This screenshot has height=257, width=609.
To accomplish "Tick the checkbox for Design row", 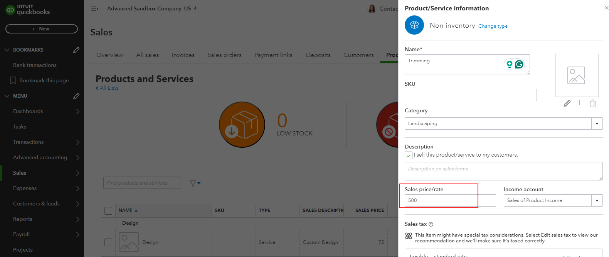I will [x=108, y=242].
